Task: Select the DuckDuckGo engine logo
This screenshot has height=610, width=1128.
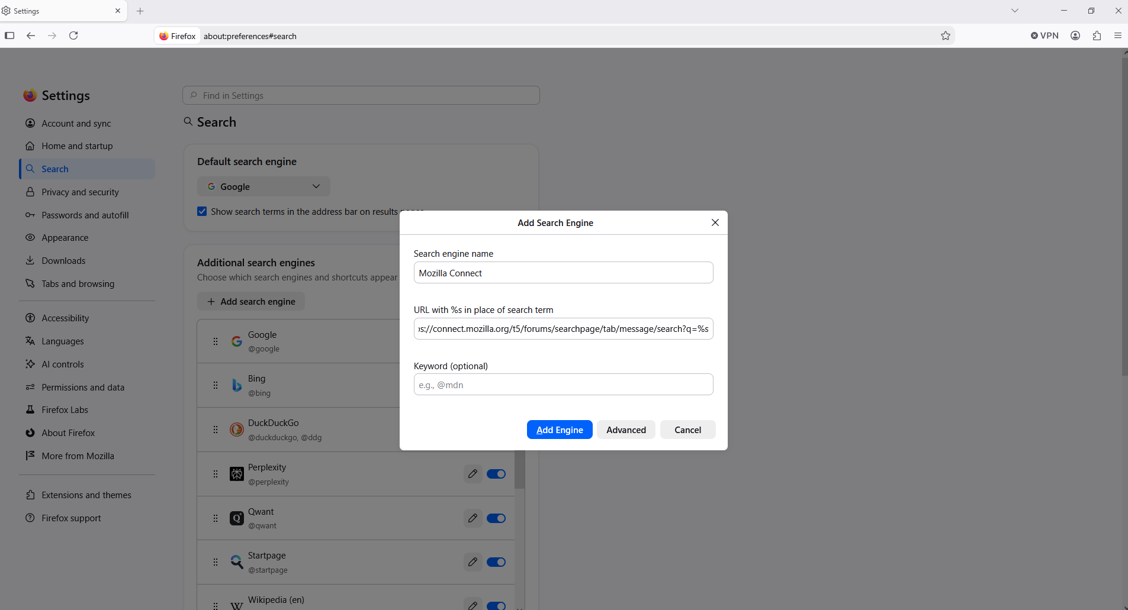Action: coord(237,430)
